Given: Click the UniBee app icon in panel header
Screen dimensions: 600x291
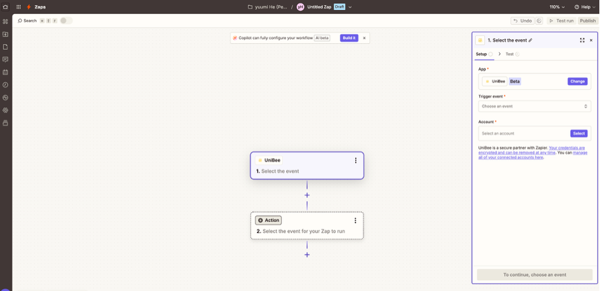Looking at the screenshot, I should [480, 41].
